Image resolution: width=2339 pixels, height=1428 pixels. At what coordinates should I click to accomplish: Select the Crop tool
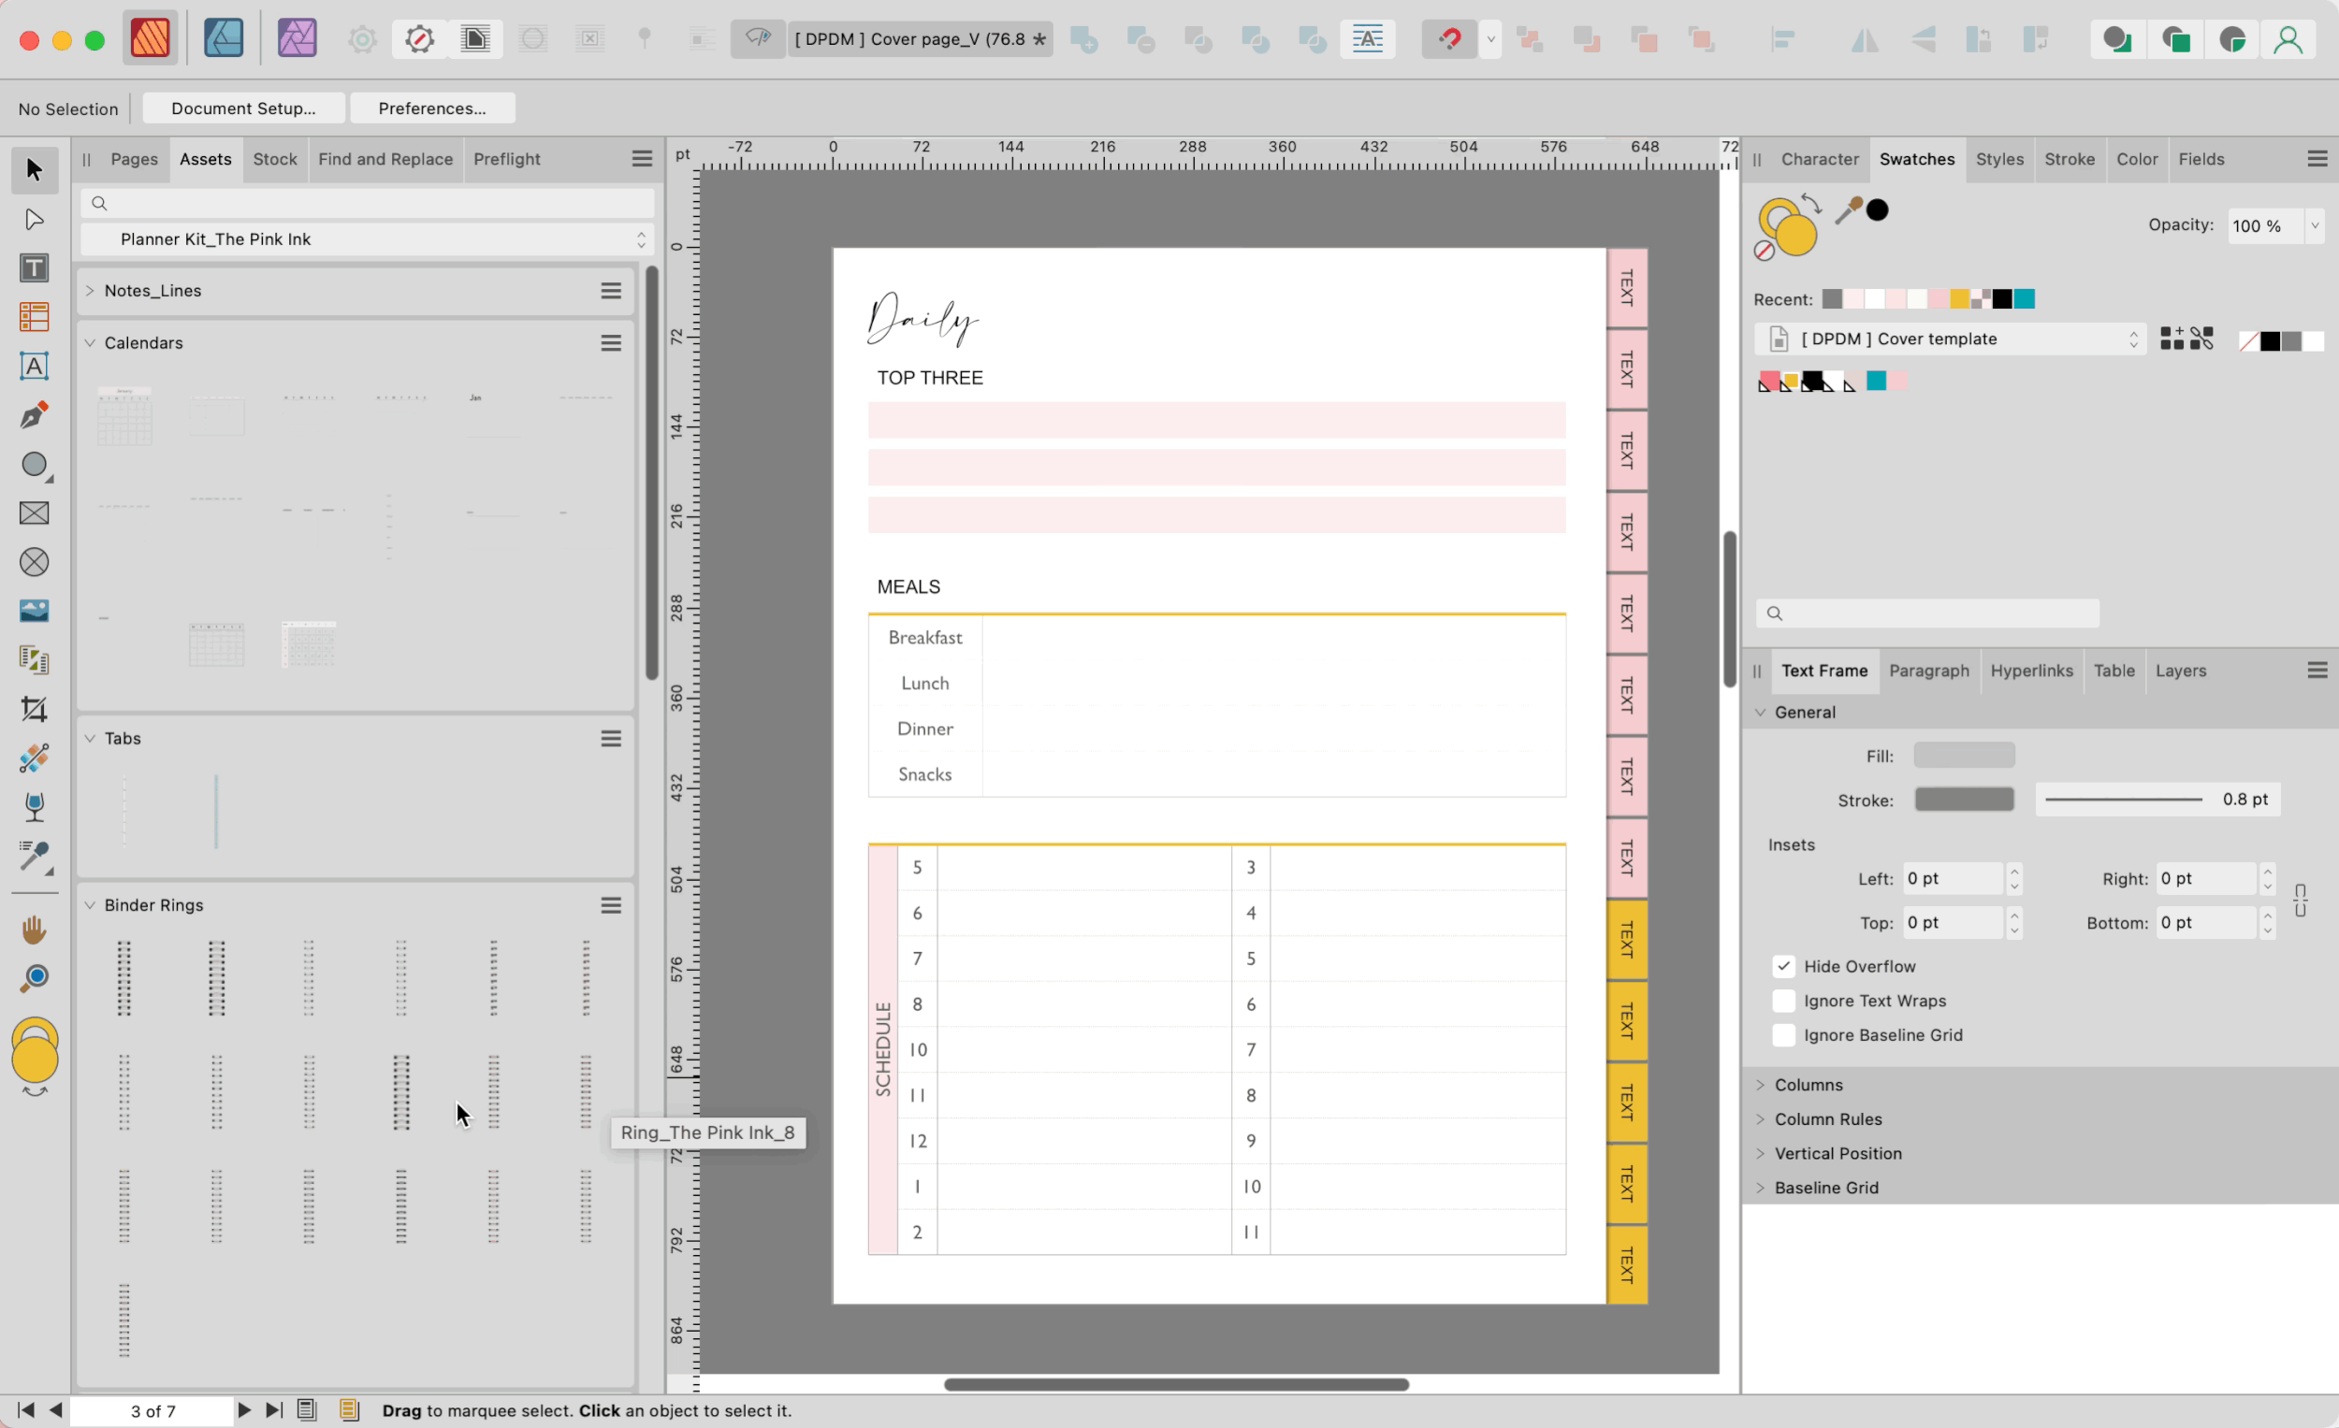click(35, 709)
